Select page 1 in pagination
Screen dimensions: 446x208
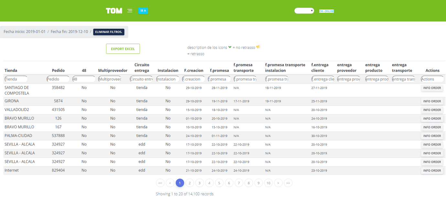(x=180, y=183)
